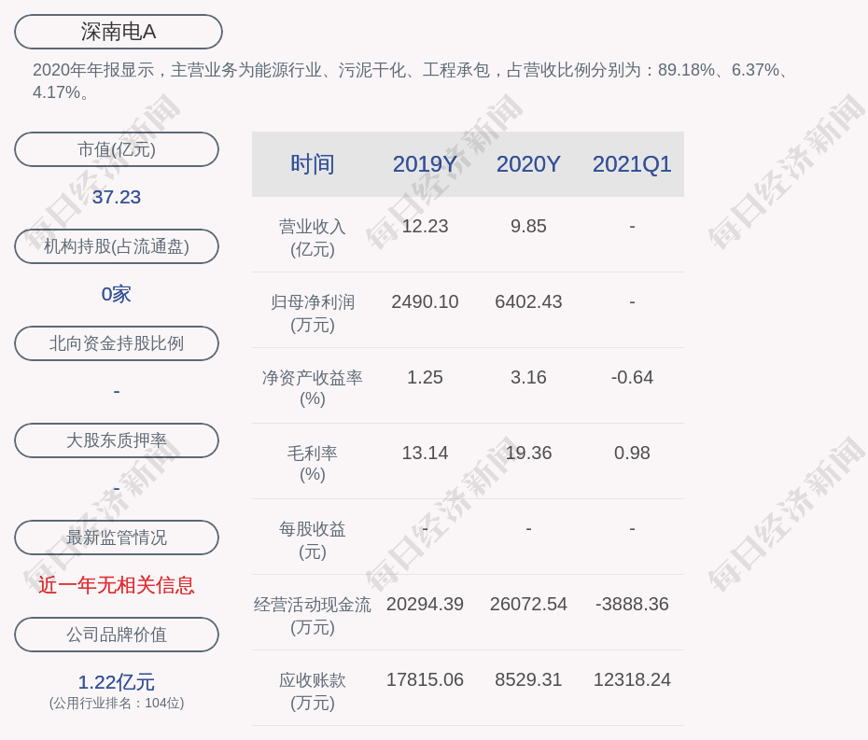Click cash flow value 26072.54
This screenshot has height=740, width=868.
(x=528, y=605)
